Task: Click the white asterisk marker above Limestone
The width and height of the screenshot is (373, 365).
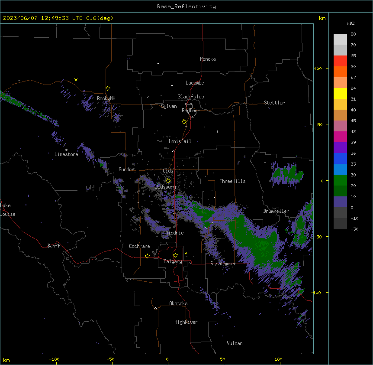Action: 66,150
